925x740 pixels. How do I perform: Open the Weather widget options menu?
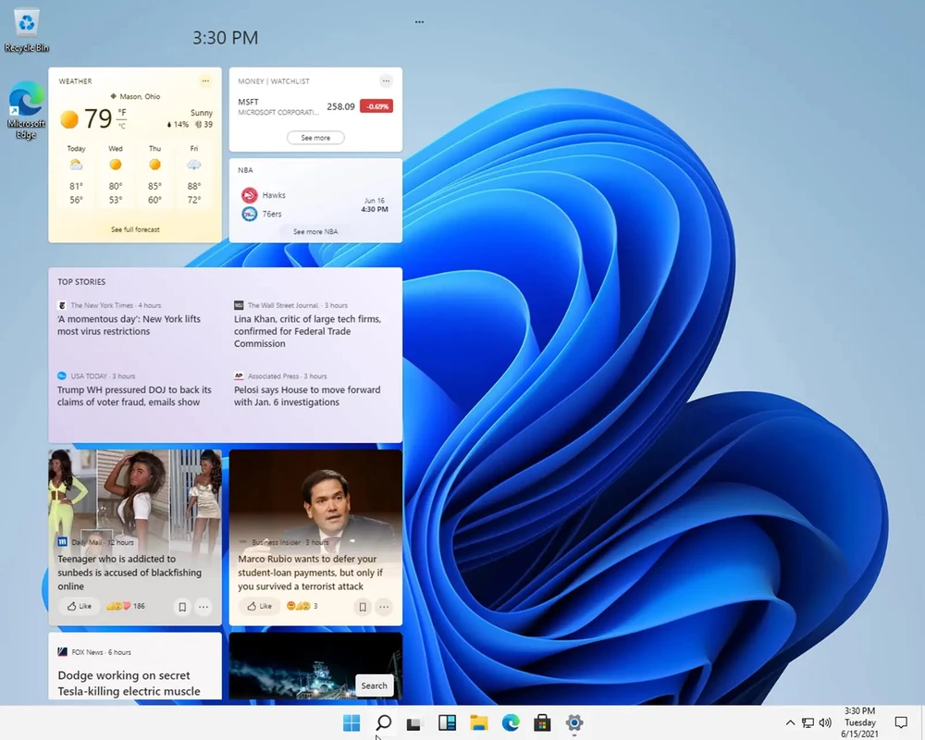[x=207, y=81]
